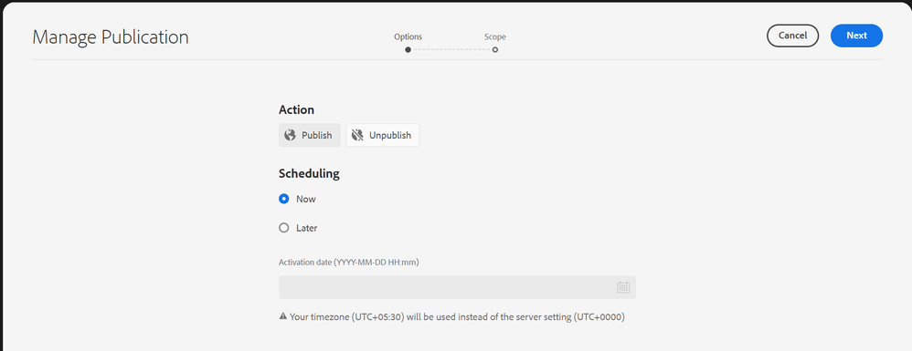912x351 pixels.
Task: Click the Activation date format label
Action: (349, 263)
